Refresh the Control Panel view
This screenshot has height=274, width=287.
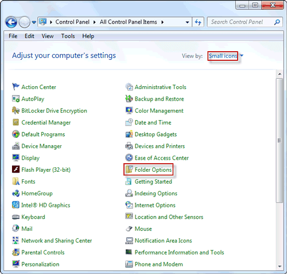[198, 22]
